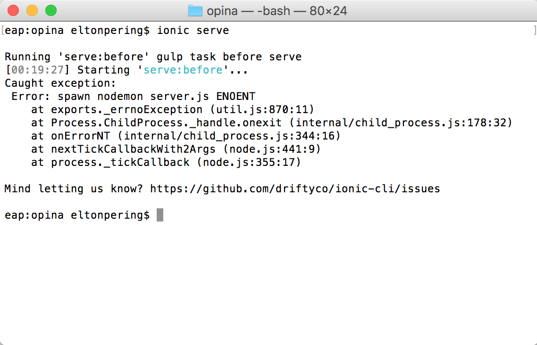Close the terminal window with red button
Screen dimensions: 537x345
coord(13,10)
